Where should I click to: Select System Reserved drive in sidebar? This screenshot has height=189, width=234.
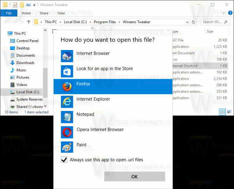[26, 99]
